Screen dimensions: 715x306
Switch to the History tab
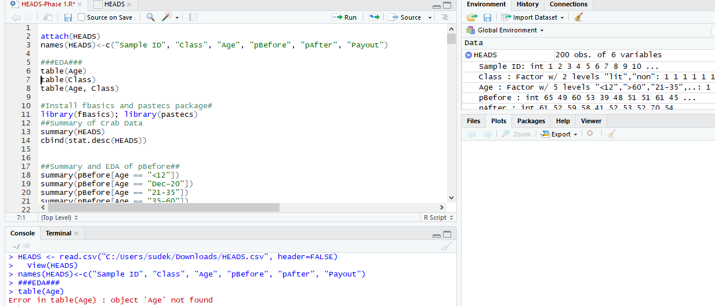527,5
